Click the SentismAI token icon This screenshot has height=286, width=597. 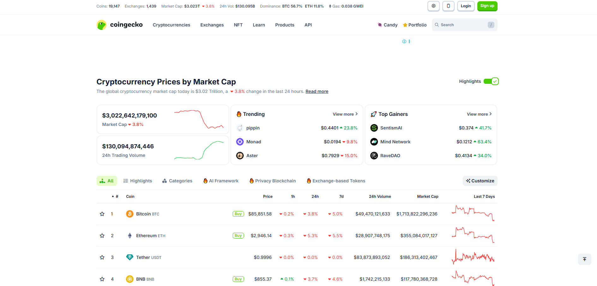coord(374,128)
